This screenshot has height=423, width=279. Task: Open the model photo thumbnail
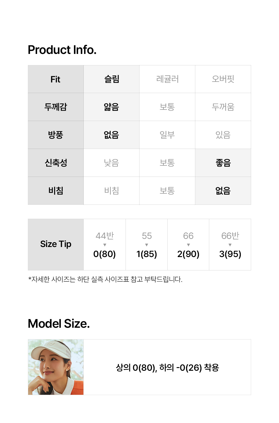56,367
